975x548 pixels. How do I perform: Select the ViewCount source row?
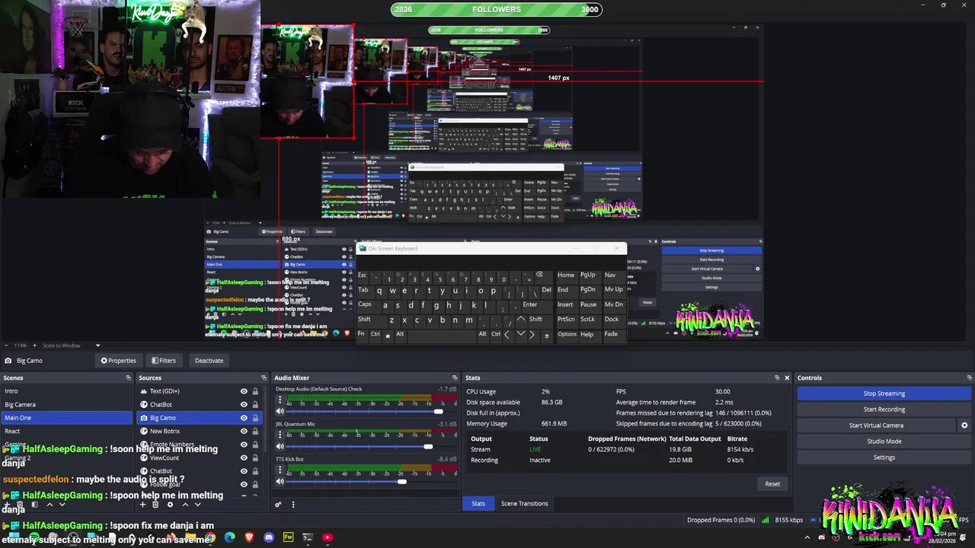coord(200,457)
